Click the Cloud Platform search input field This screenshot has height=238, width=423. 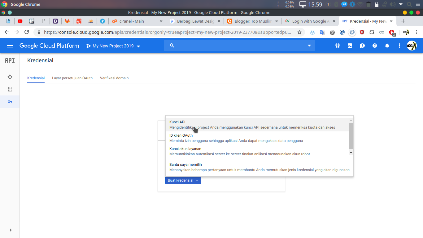238,46
